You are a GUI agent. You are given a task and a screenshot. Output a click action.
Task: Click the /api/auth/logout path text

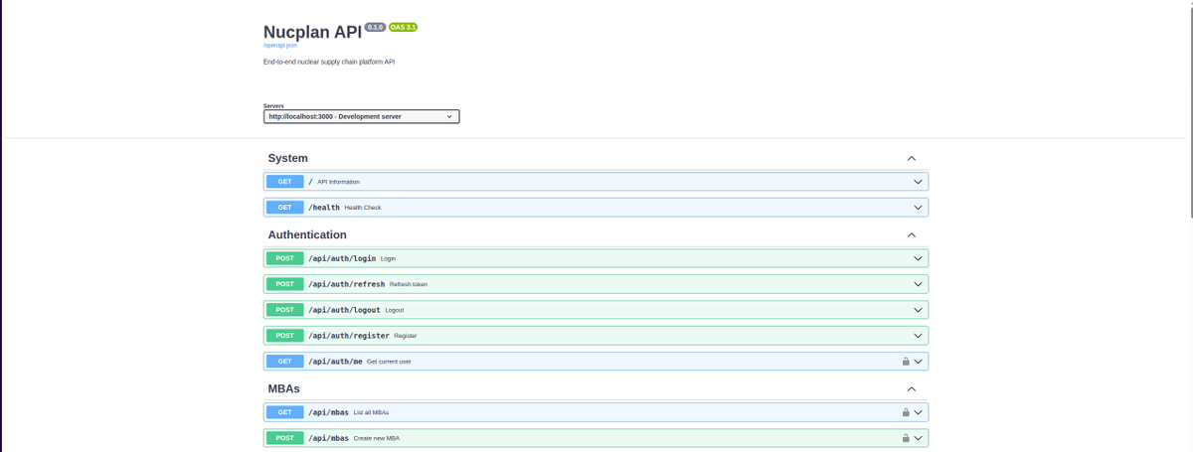(344, 310)
